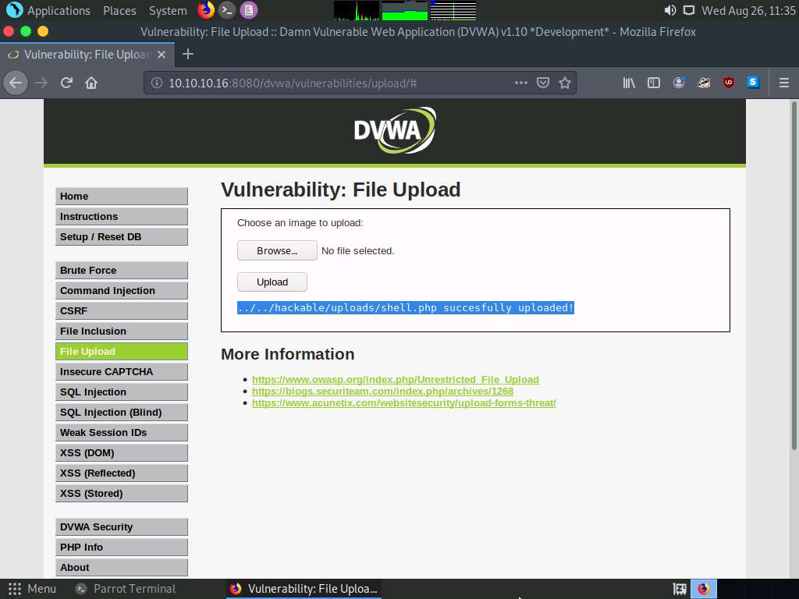The width and height of the screenshot is (799, 599).
Task: Adjust volume with the speaker icon
Action: pyautogui.click(x=669, y=10)
